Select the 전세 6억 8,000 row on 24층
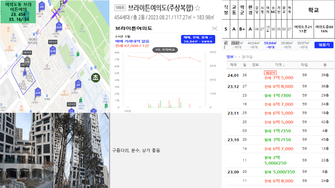The height and width of the screenshot is (188, 335). click(x=280, y=181)
